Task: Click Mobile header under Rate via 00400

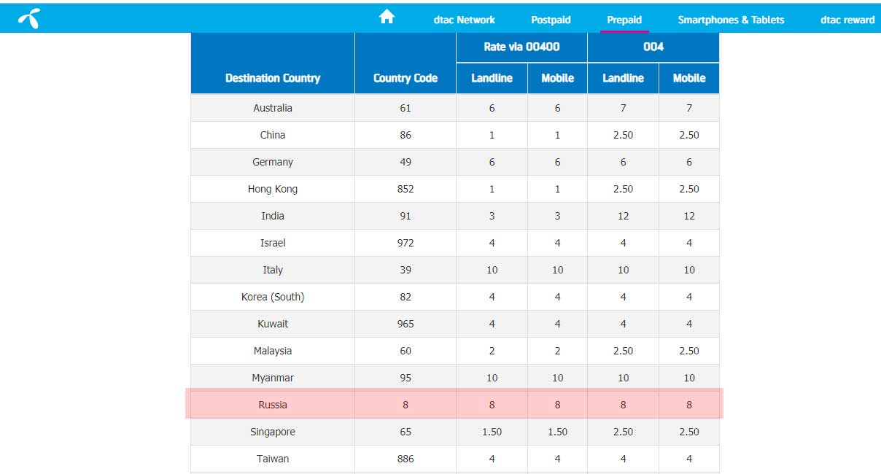Action: tap(557, 78)
